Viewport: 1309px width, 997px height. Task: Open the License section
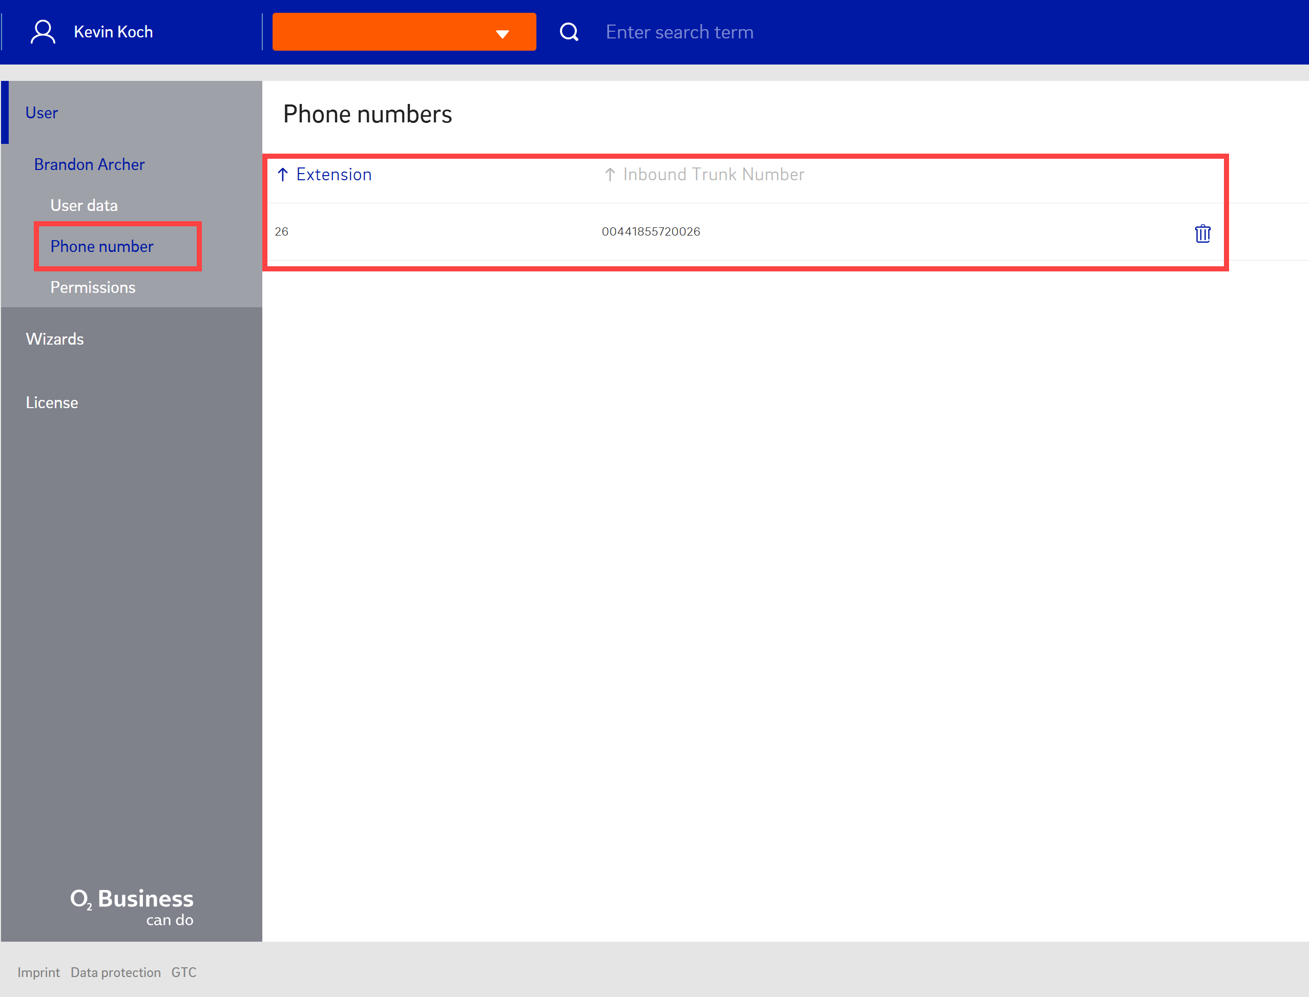pyautogui.click(x=52, y=402)
